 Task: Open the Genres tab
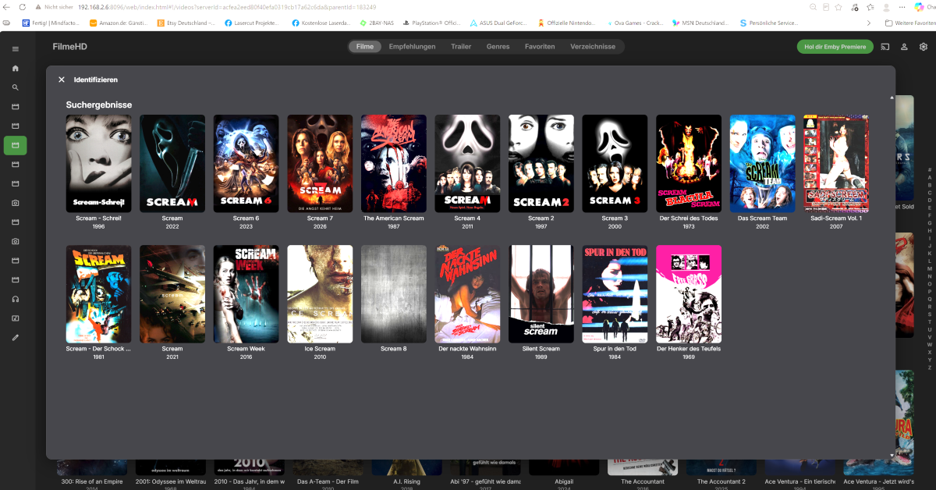[498, 47]
